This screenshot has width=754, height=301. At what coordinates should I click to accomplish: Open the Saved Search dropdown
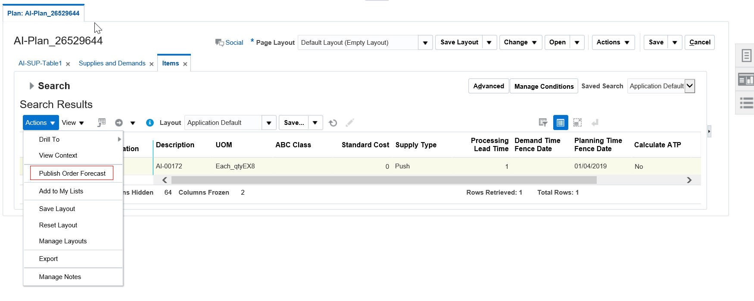689,86
